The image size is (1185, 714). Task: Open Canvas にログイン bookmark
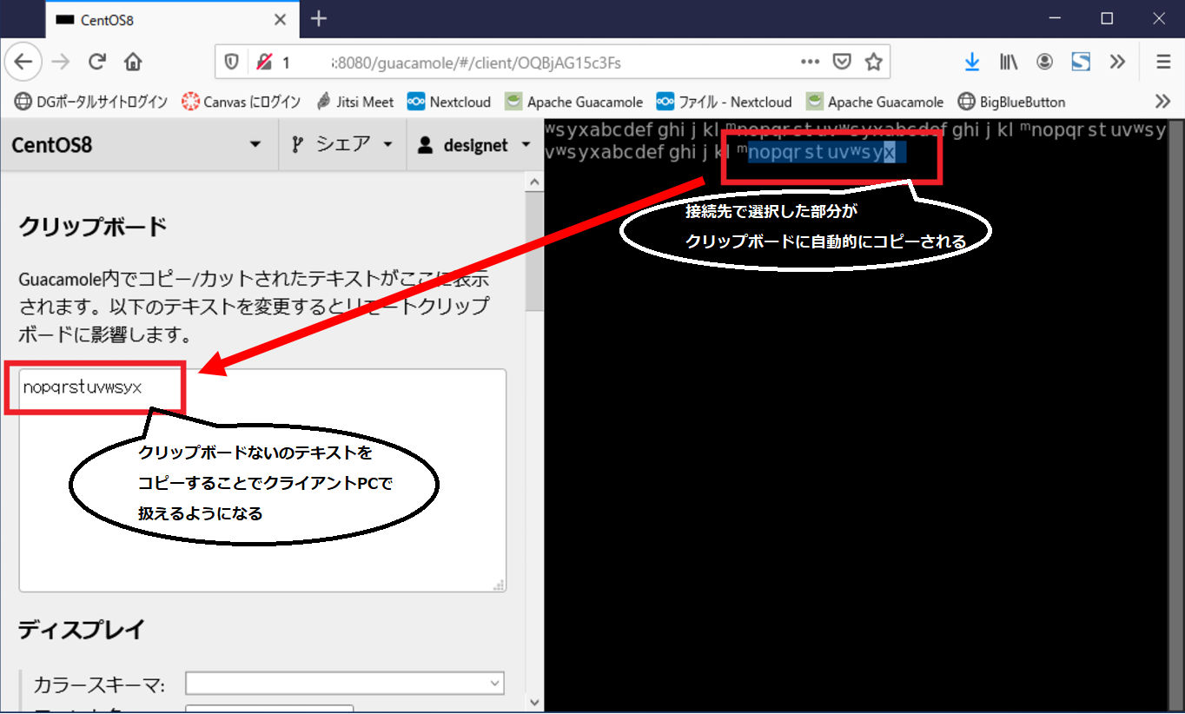coord(241,102)
